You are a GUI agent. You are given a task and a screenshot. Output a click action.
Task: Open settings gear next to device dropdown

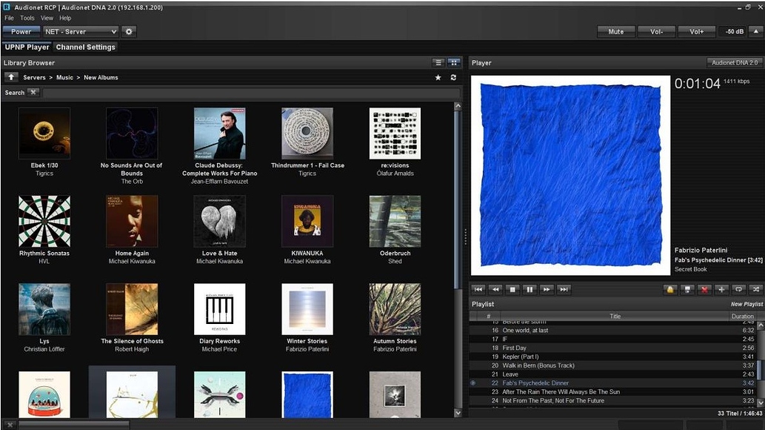click(x=129, y=31)
